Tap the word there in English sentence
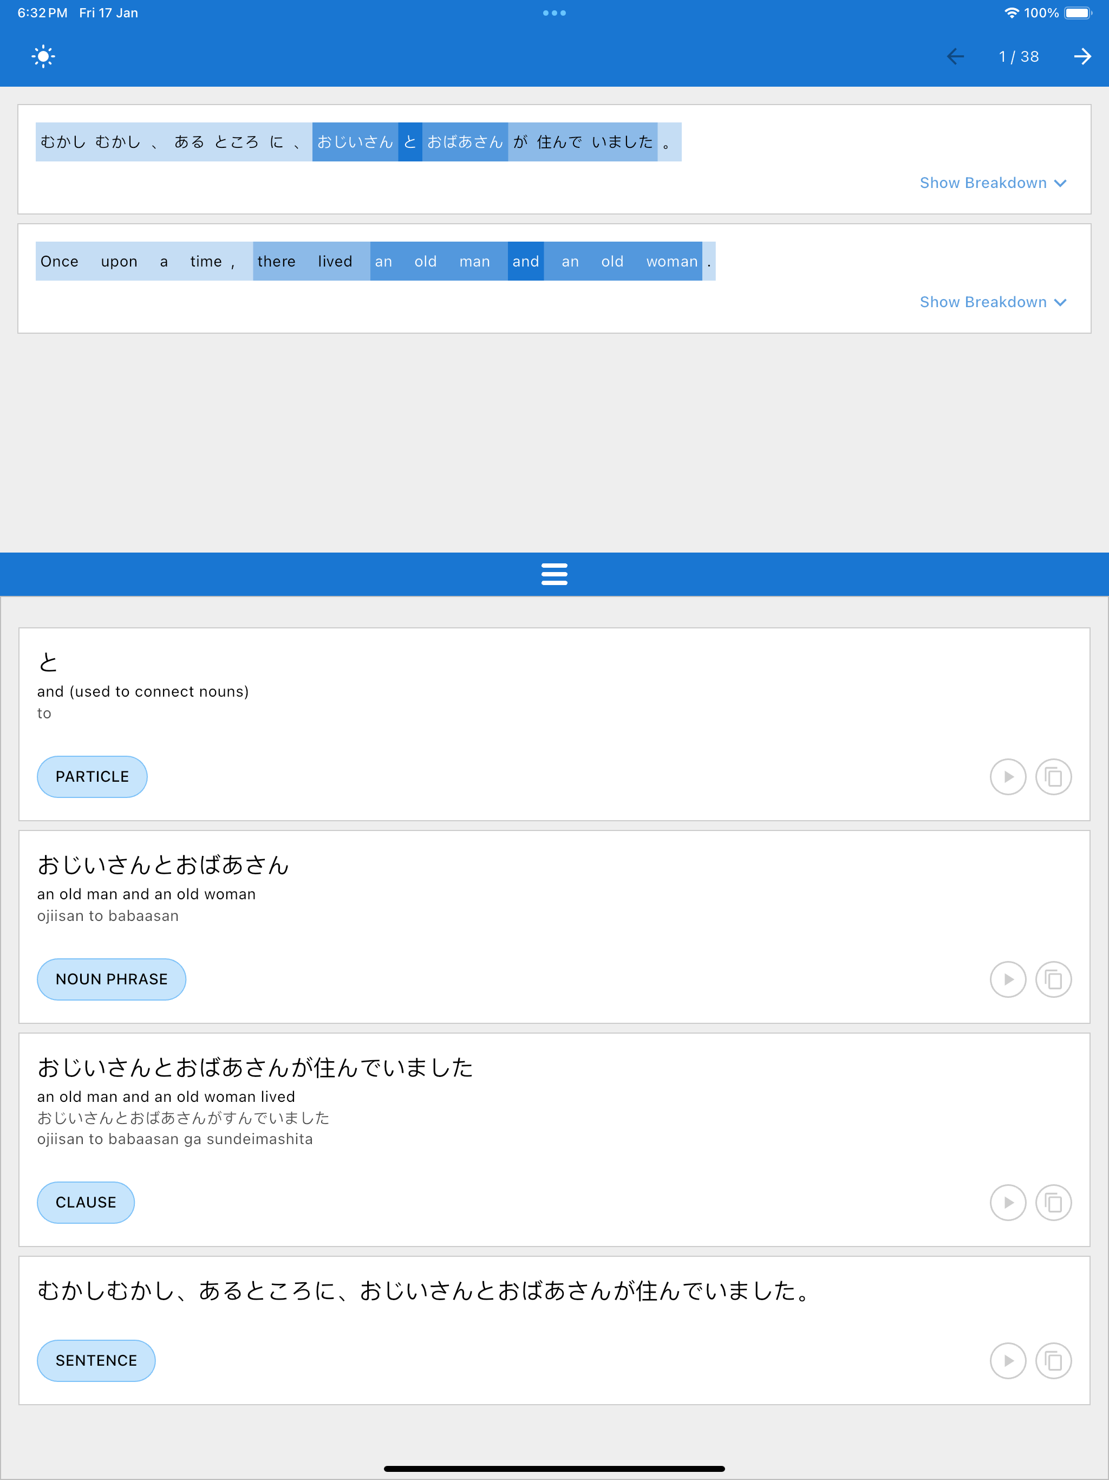This screenshot has width=1109, height=1480. (x=276, y=261)
